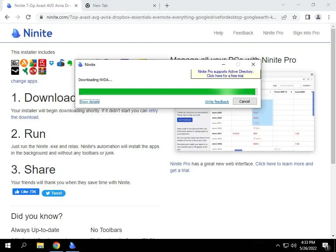
Task: Click the Tweet button
Action: (x=53, y=193)
